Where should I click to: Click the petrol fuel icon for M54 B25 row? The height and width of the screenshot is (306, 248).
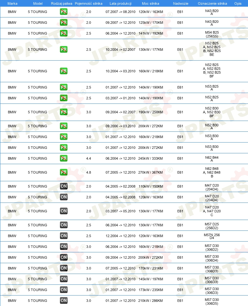[x=63, y=33]
